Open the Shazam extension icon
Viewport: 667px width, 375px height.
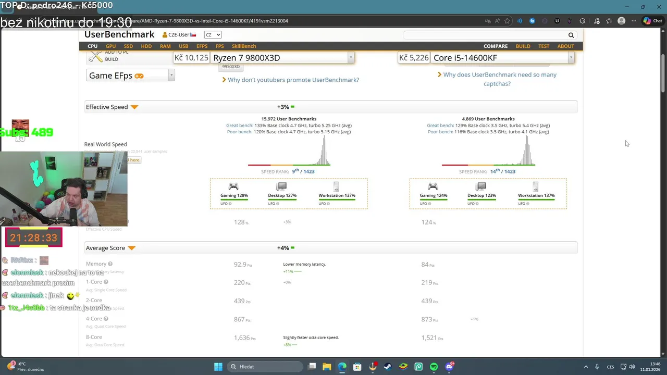(x=532, y=21)
